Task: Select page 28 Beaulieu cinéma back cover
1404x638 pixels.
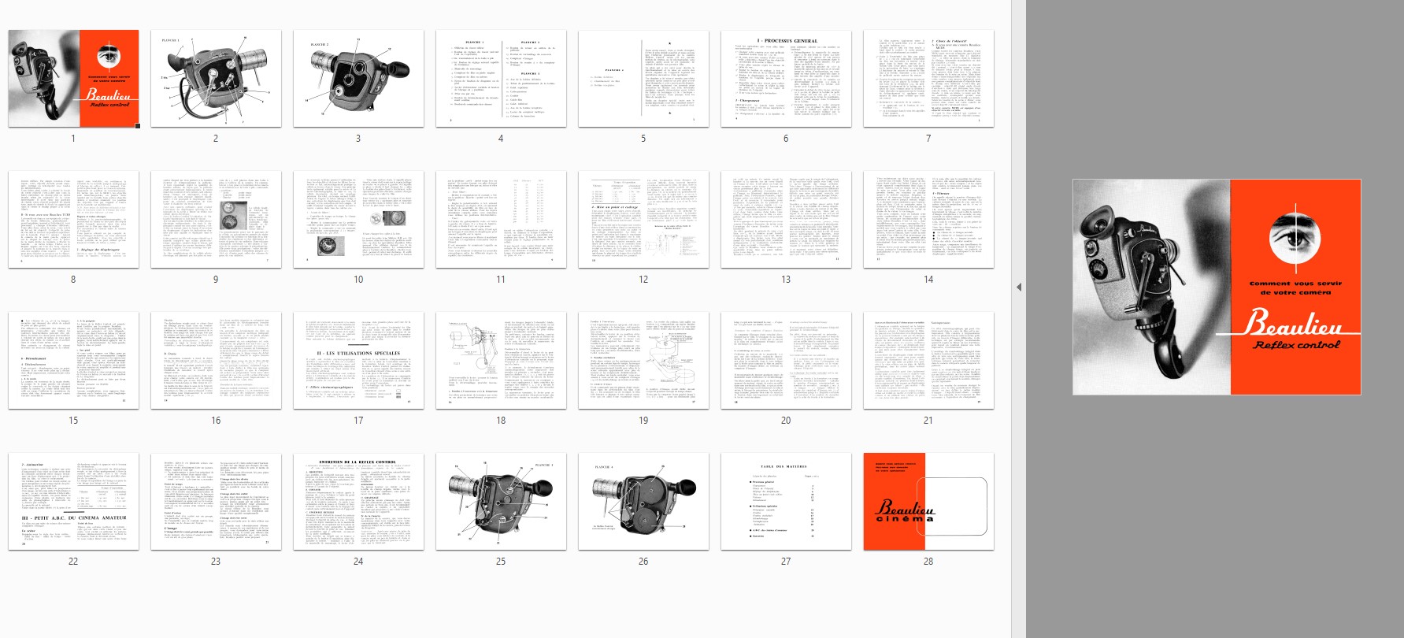Action: [x=928, y=502]
